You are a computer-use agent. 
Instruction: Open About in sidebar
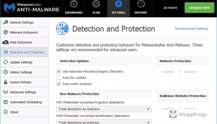click(24, 112)
